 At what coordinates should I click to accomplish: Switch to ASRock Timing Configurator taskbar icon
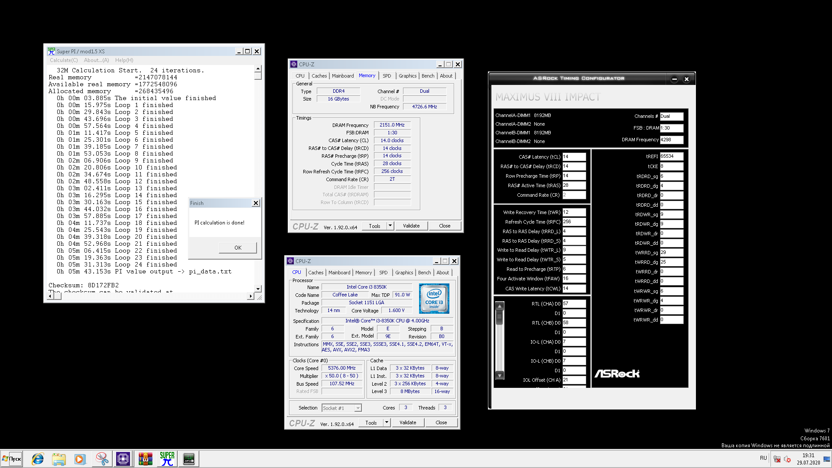(189, 459)
